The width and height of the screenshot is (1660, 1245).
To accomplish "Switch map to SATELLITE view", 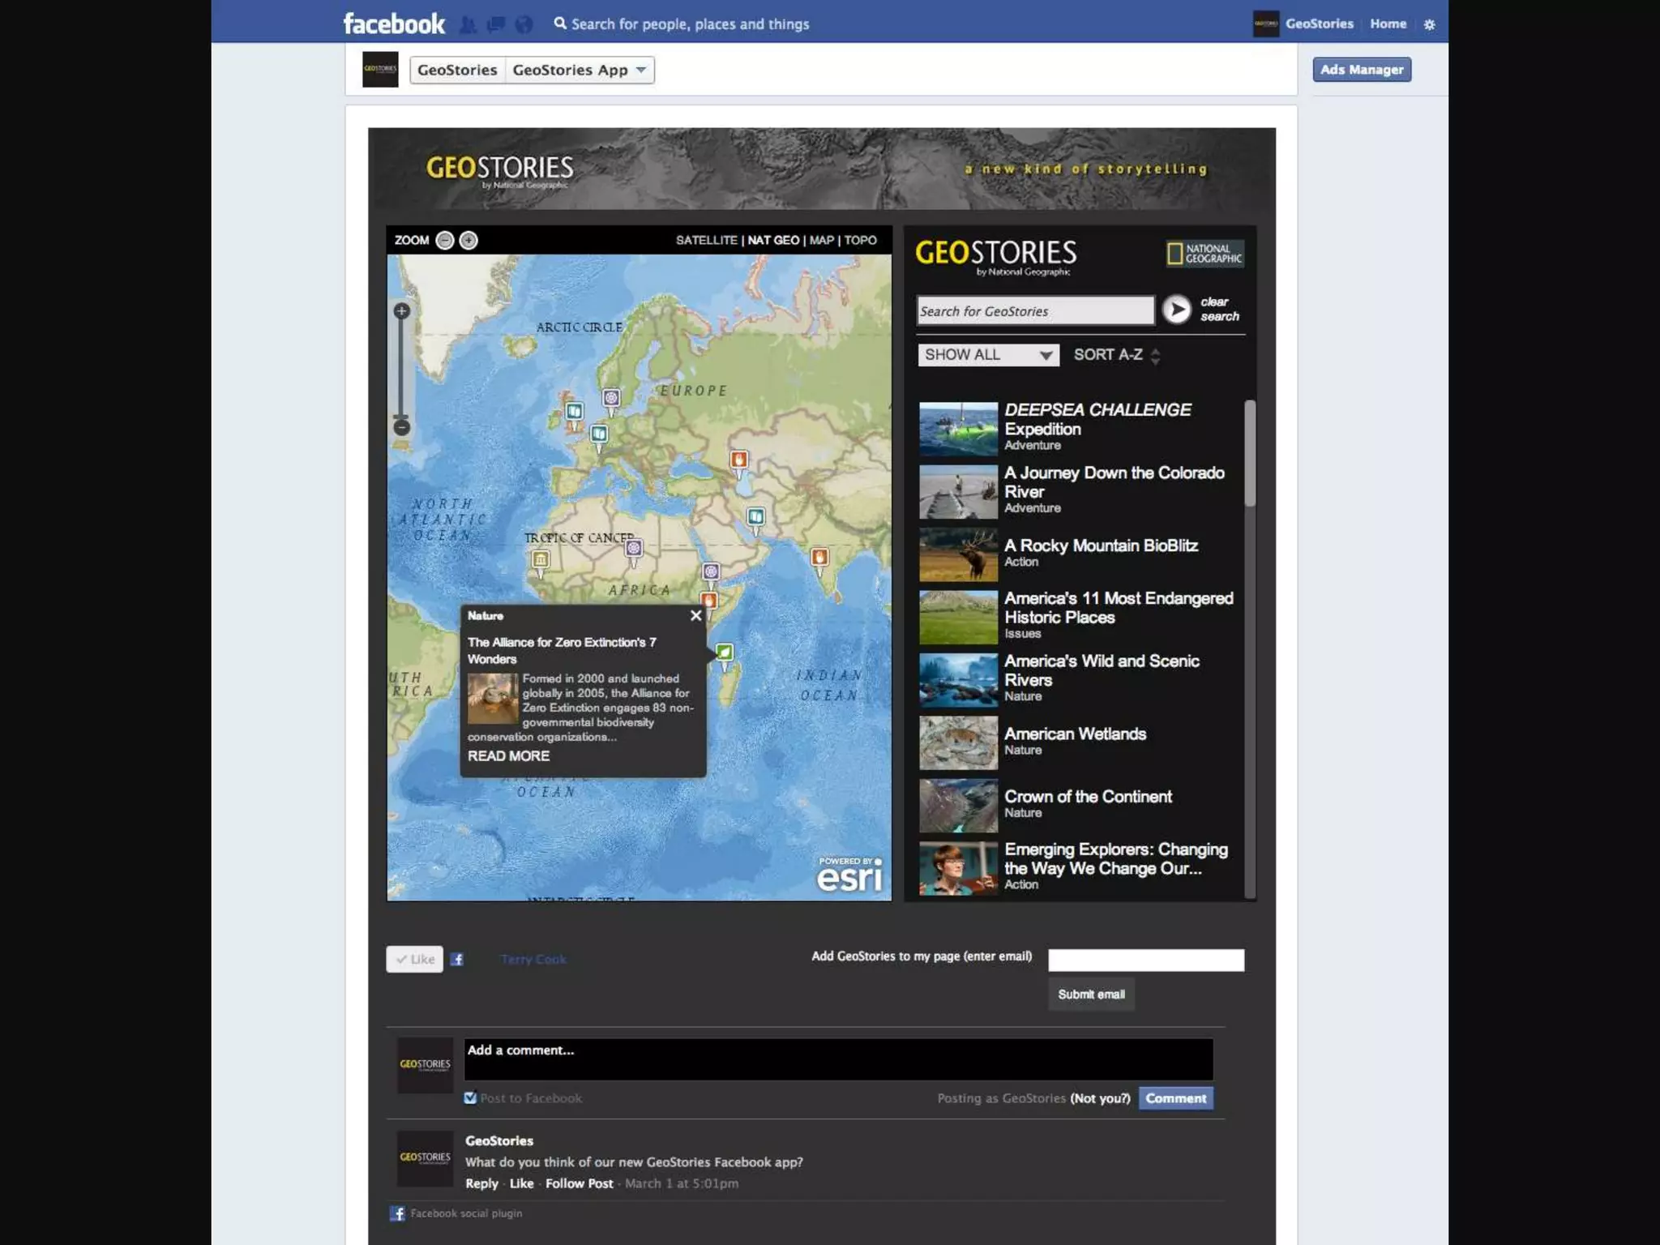I will 706,240.
